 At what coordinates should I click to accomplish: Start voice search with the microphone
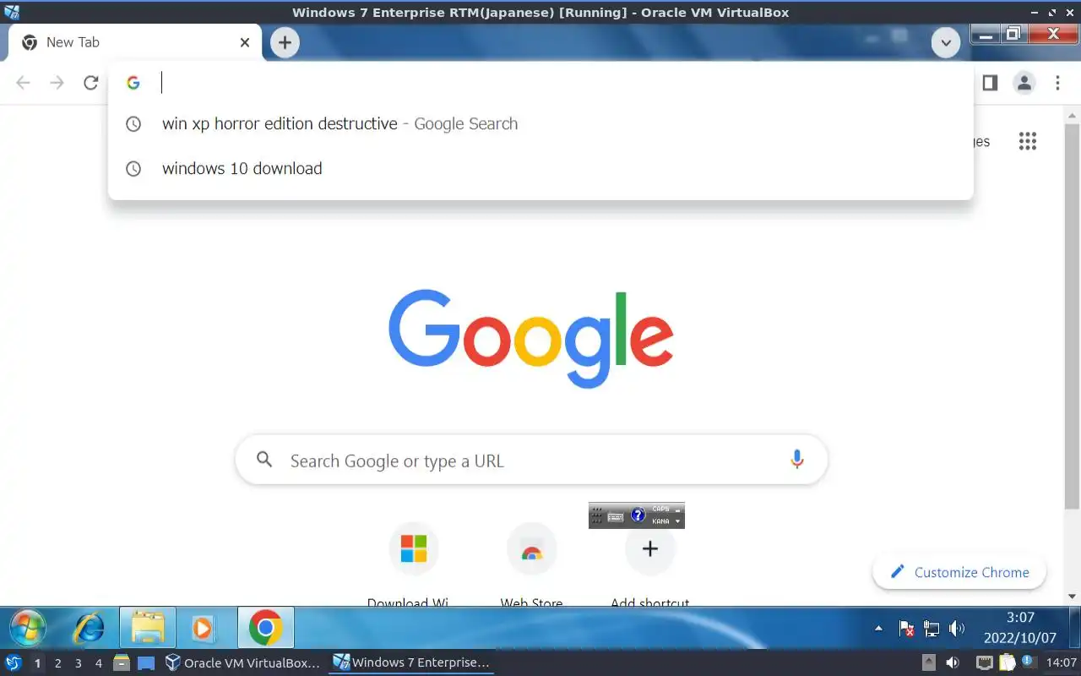(x=796, y=460)
